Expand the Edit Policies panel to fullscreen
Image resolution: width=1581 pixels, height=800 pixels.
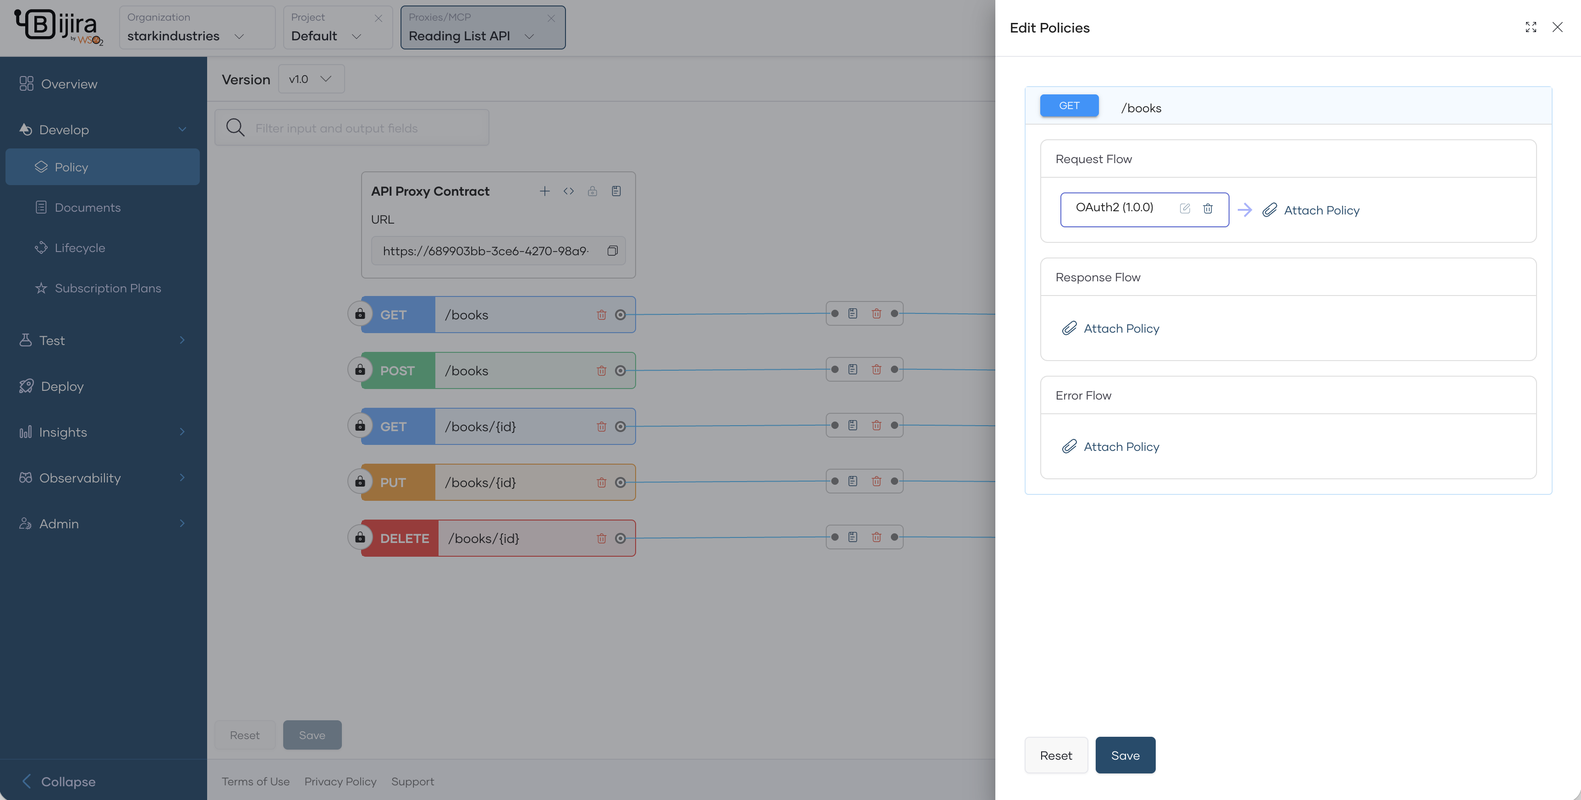(x=1531, y=27)
